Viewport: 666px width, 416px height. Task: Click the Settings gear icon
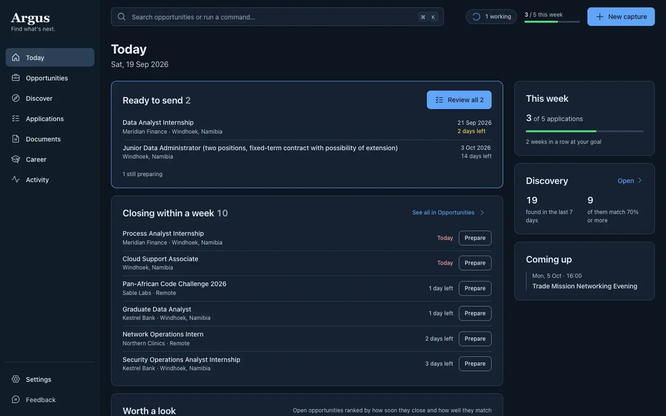coord(16,379)
